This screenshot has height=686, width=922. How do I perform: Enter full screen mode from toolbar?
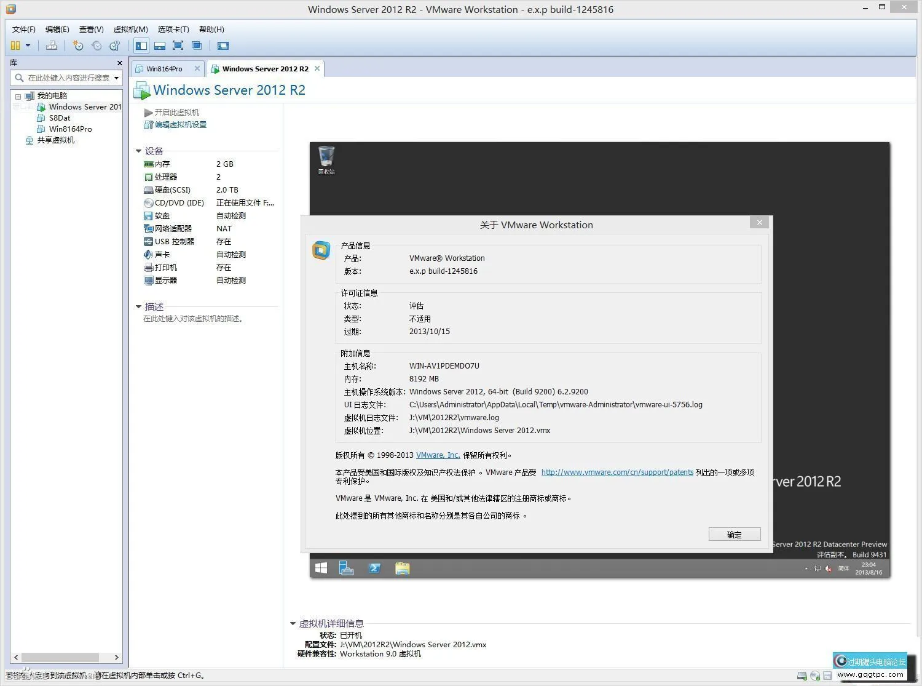[x=178, y=46]
